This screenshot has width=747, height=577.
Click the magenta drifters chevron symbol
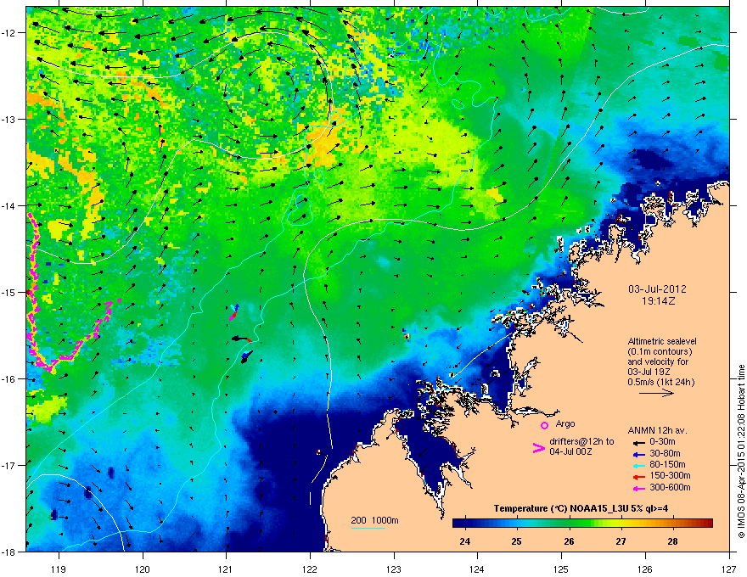[x=538, y=448]
